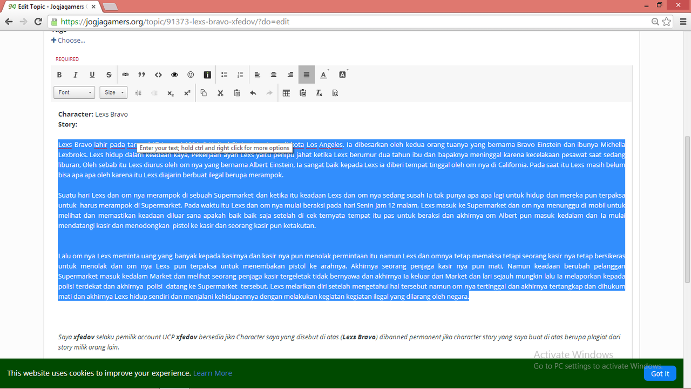Decrease indent of selected text
The image size is (691, 389).
click(154, 93)
